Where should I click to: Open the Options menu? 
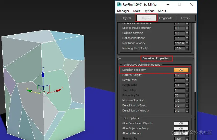click(149, 11)
